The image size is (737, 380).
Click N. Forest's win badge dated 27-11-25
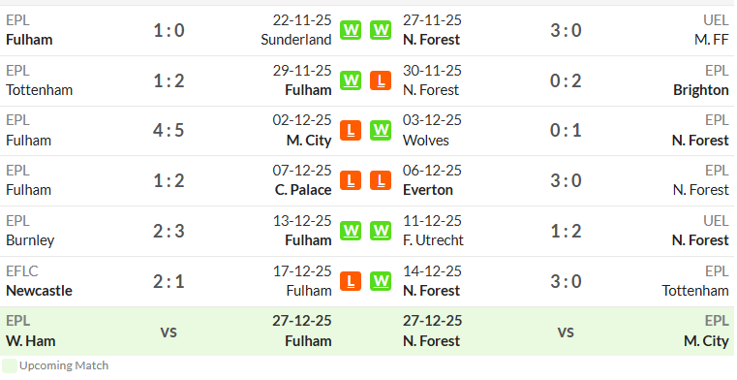coord(381,30)
